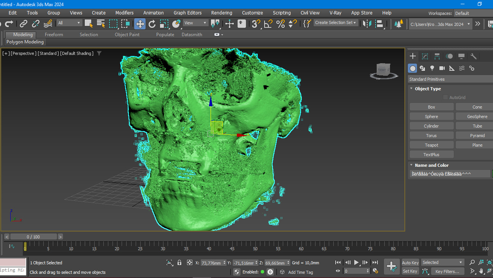Image resolution: width=493 pixels, height=278 pixels.
Task: Open the Standard Primitives dropdown
Action: coord(450,79)
